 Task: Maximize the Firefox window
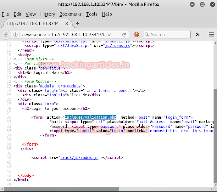point(202,4)
